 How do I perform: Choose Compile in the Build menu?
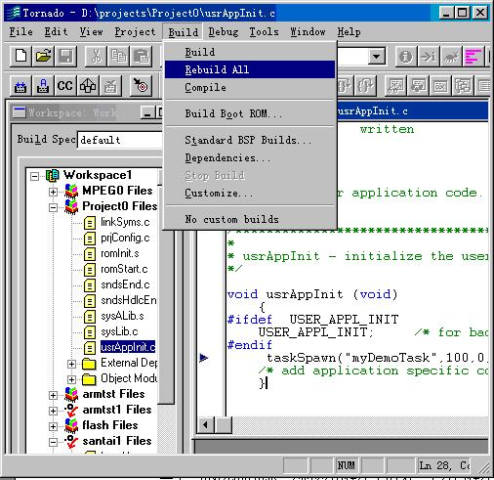pos(250,87)
